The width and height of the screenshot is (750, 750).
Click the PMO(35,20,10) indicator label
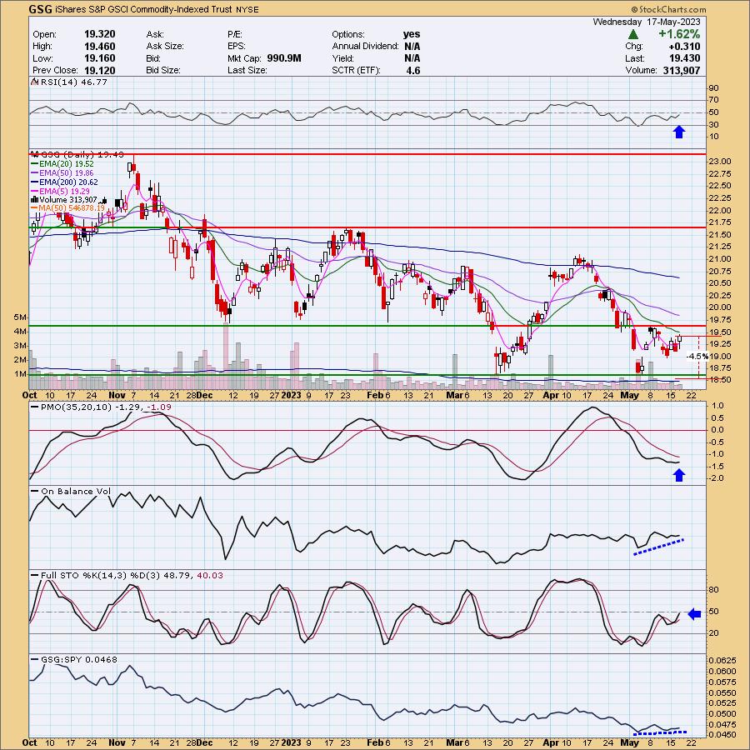[x=77, y=407]
